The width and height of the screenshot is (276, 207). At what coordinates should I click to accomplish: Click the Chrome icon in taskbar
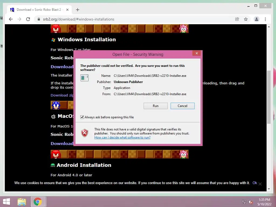coord(38,202)
